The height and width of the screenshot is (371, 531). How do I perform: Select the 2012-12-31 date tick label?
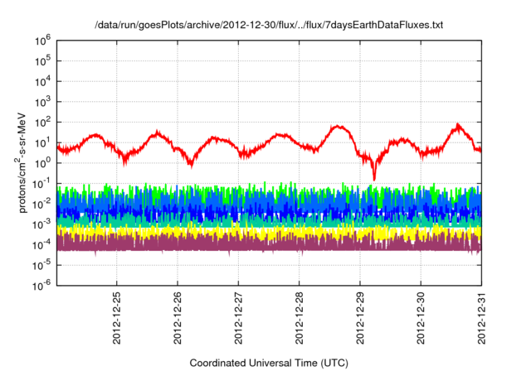tap(482, 316)
